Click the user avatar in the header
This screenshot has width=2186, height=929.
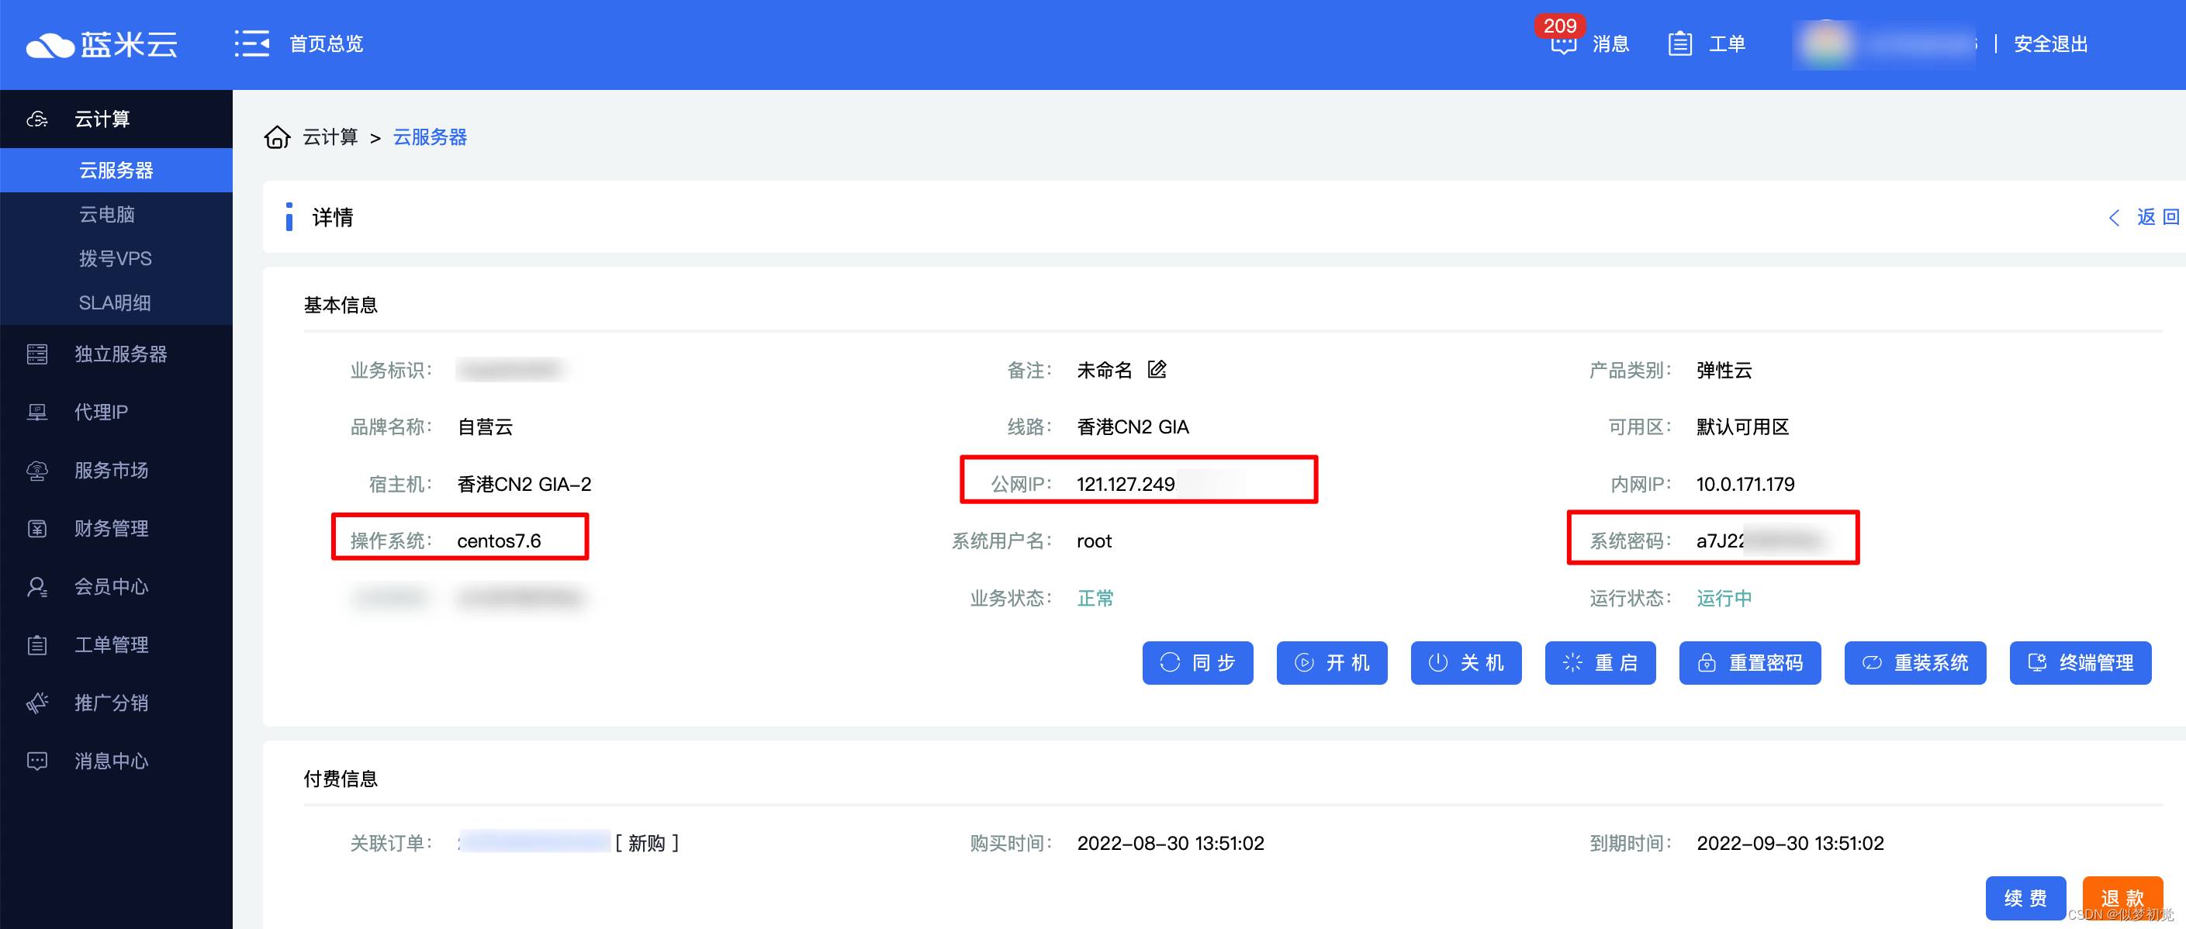(x=1825, y=43)
